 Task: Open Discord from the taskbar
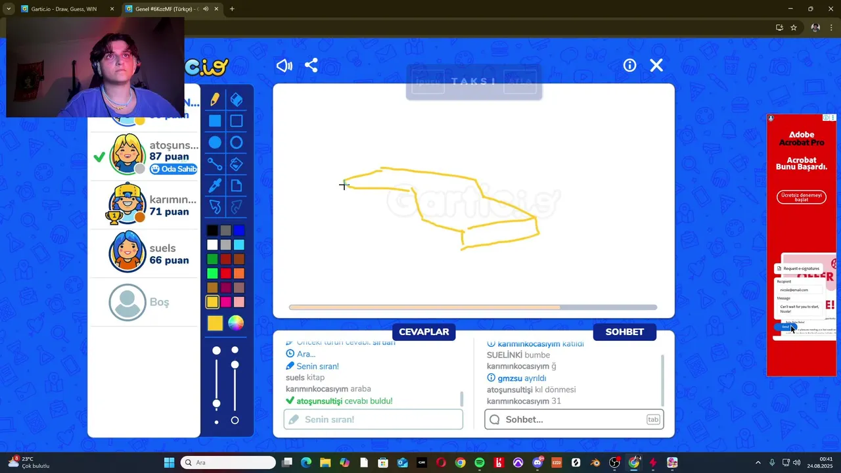[x=537, y=462]
